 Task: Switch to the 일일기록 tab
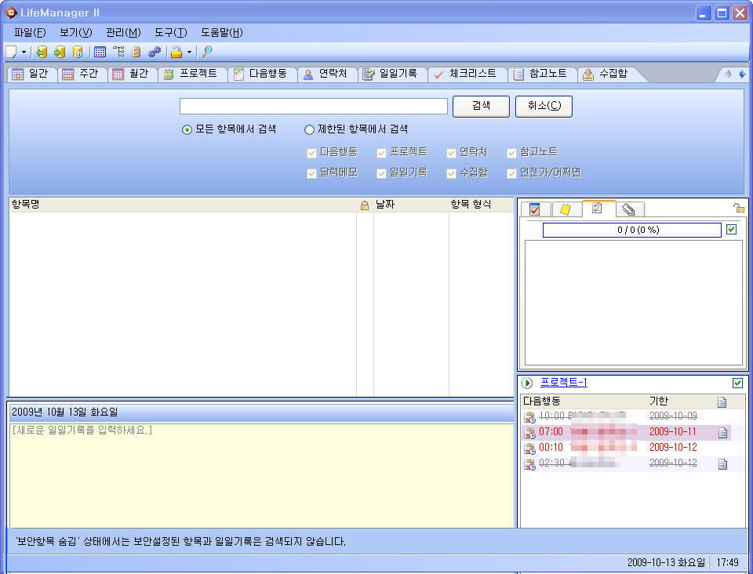392,74
